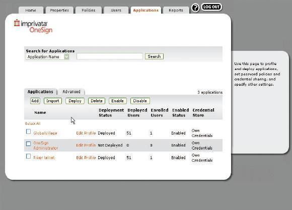Open the Reports tab
292x210 pixels.
tap(176, 10)
